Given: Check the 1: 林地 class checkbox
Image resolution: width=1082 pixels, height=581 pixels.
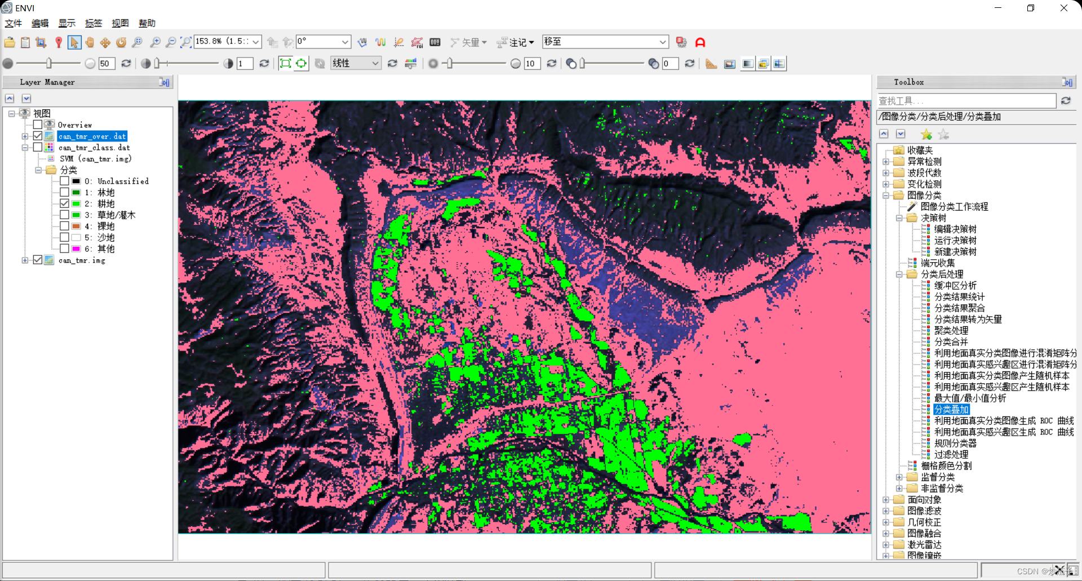Looking at the screenshot, I should point(65,192).
